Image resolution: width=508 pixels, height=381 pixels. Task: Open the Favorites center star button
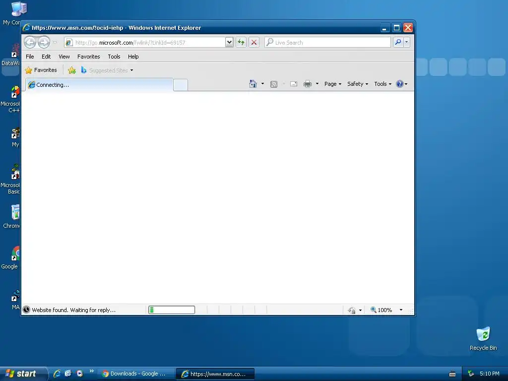tap(41, 70)
